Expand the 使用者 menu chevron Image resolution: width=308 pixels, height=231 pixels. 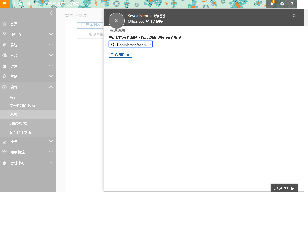pyautogui.click(x=51, y=34)
